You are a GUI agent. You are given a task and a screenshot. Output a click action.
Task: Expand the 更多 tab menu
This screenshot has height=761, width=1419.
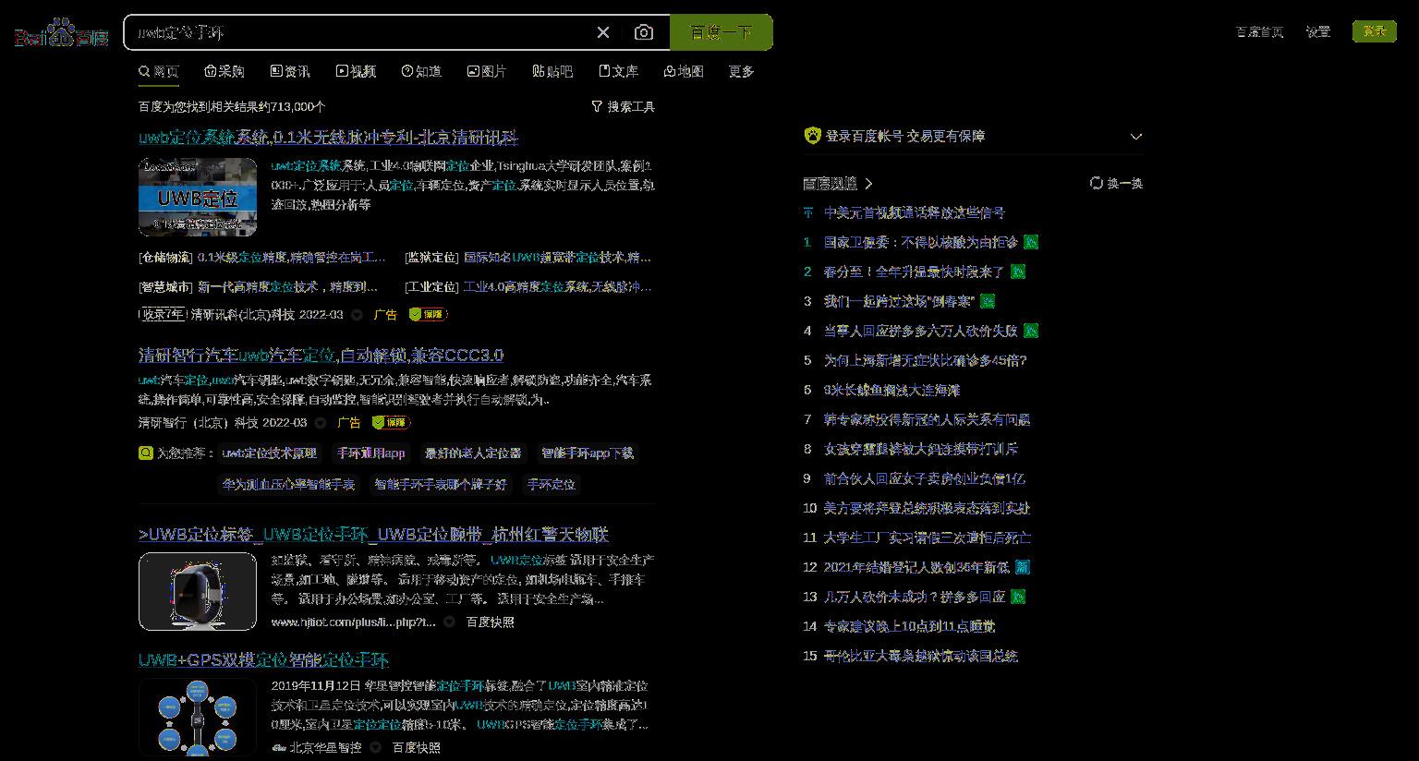click(x=741, y=71)
